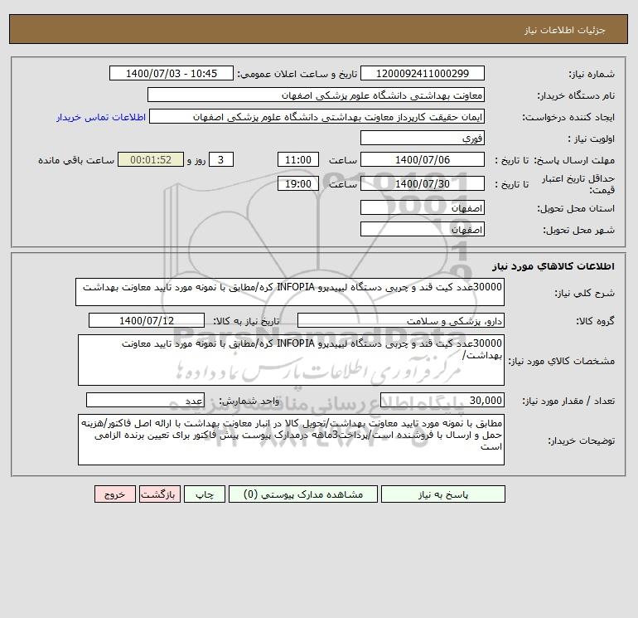Screen dimensions: 638x618
Task: Click the countdown timer 00:01:52
Action: (x=151, y=160)
